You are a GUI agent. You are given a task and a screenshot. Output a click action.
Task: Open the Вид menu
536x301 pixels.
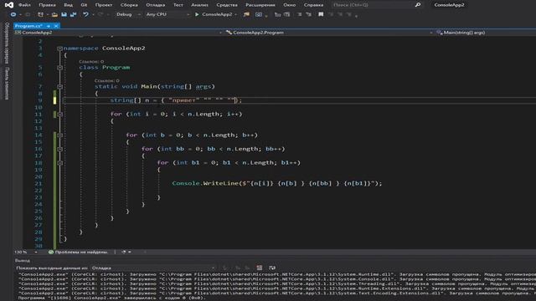(69, 5)
